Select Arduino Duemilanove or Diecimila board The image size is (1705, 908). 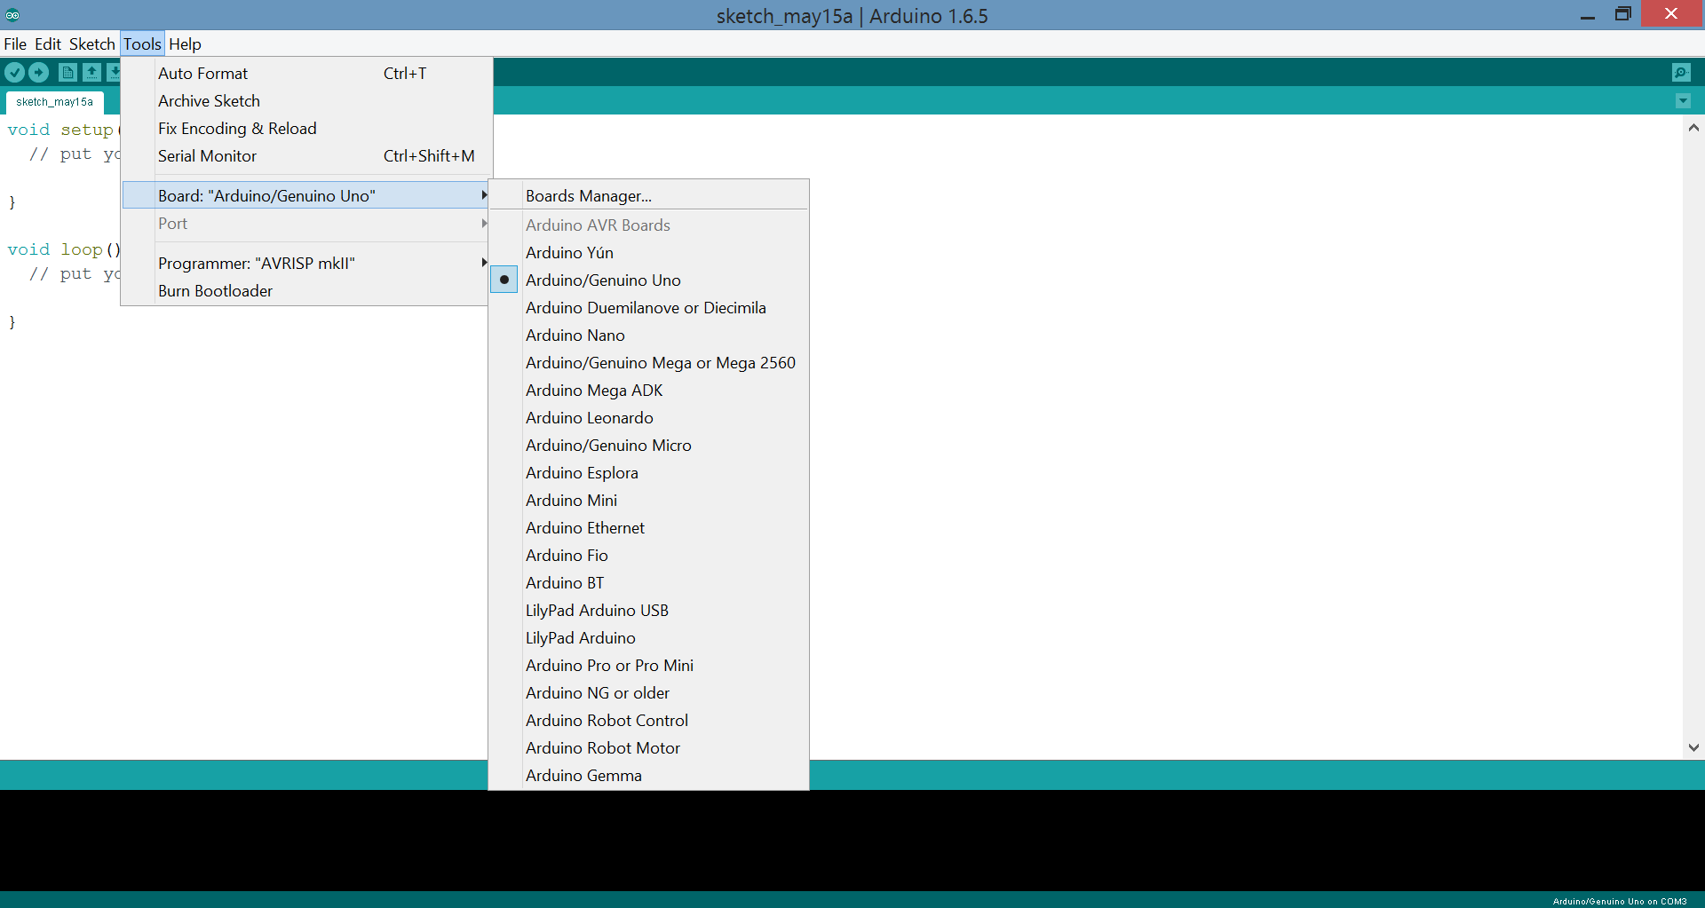(648, 308)
